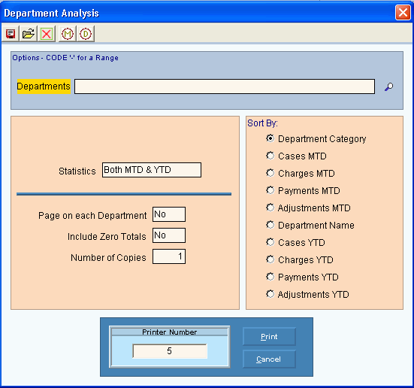
Task: Click the Printer Number field
Action: (170, 351)
